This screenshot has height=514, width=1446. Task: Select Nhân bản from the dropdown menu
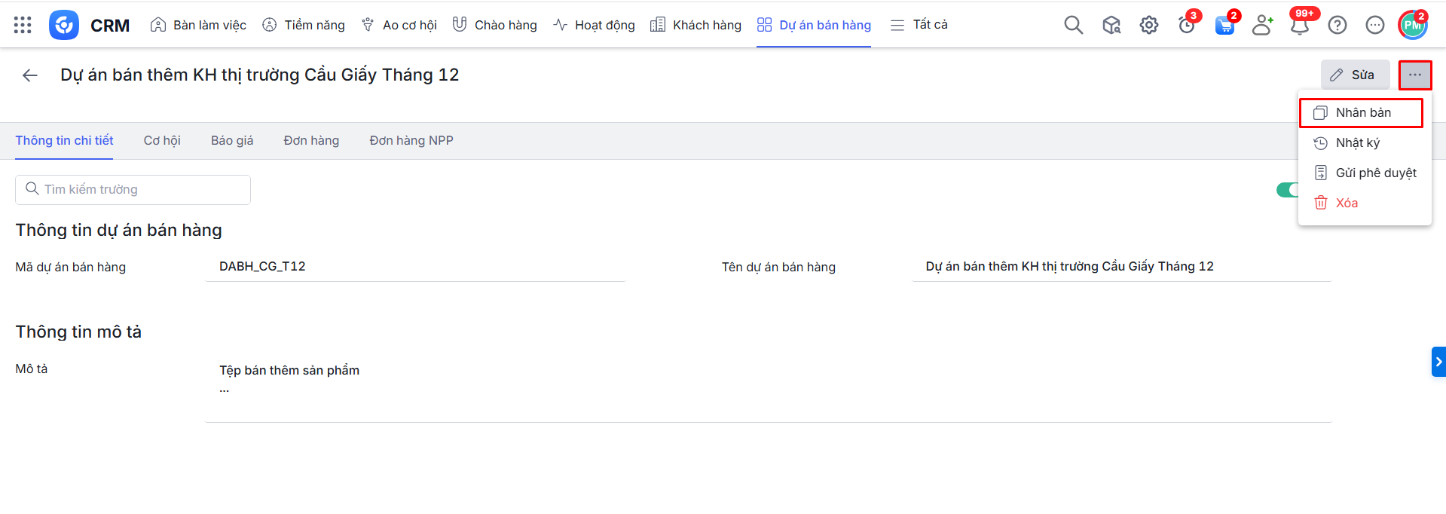pyautogui.click(x=1362, y=113)
